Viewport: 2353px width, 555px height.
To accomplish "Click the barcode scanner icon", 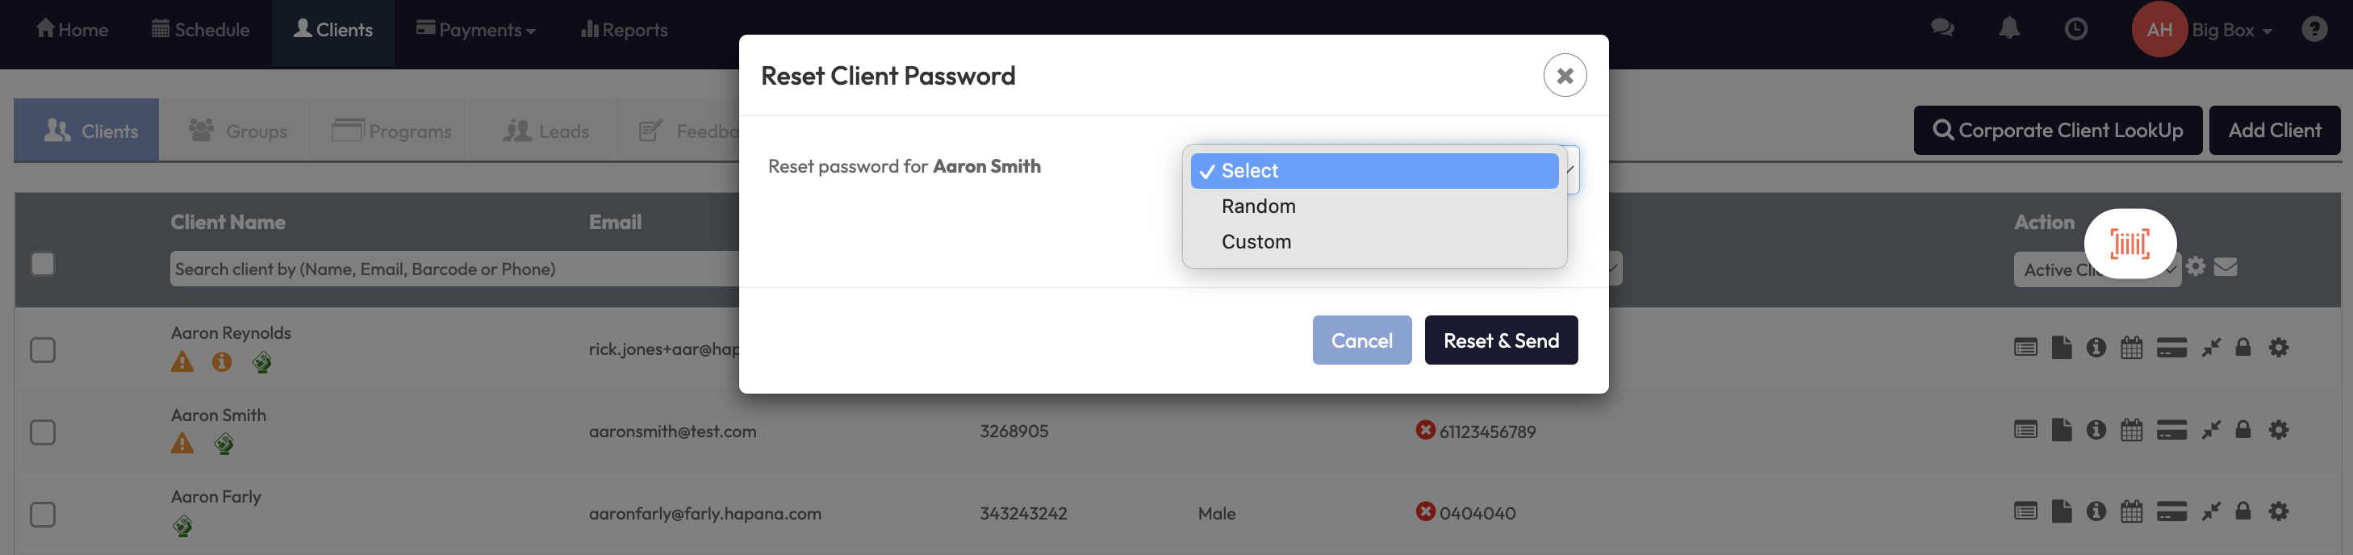I will click(2129, 244).
